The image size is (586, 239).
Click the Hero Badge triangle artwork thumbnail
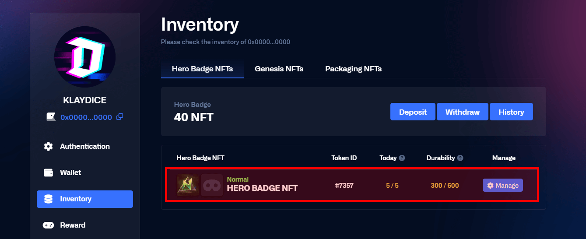pyautogui.click(x=188, y=185)
